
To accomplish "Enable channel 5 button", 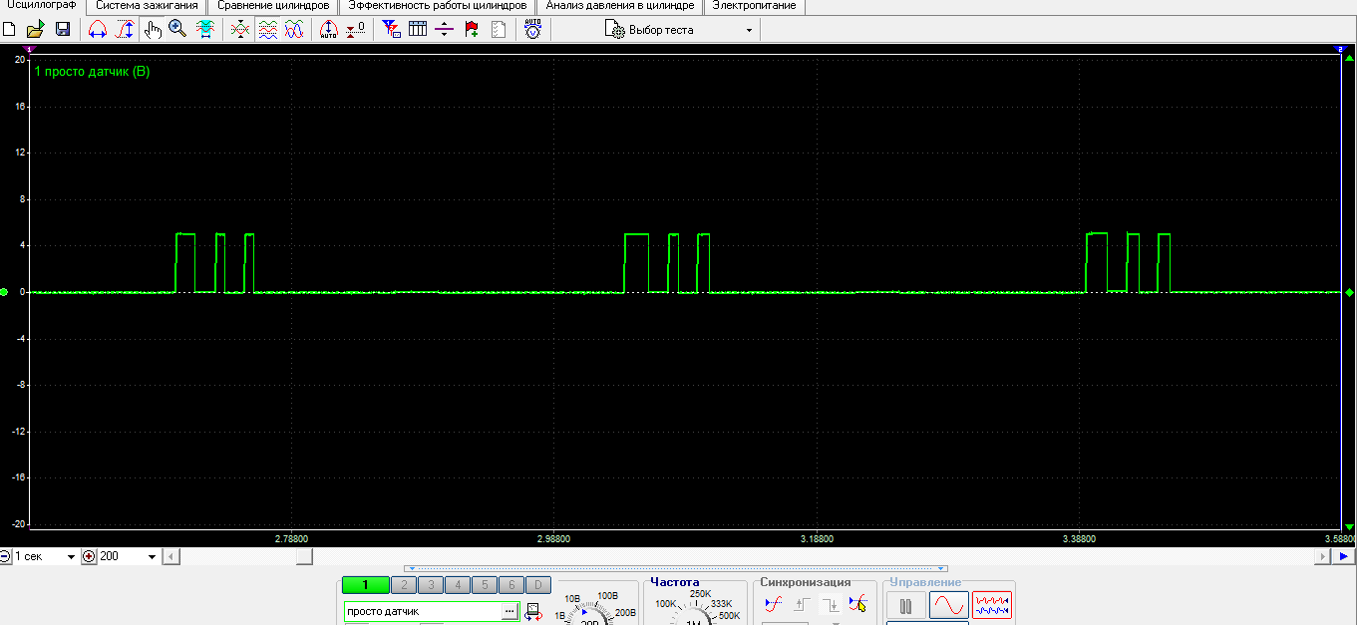I will click(485, 585).
